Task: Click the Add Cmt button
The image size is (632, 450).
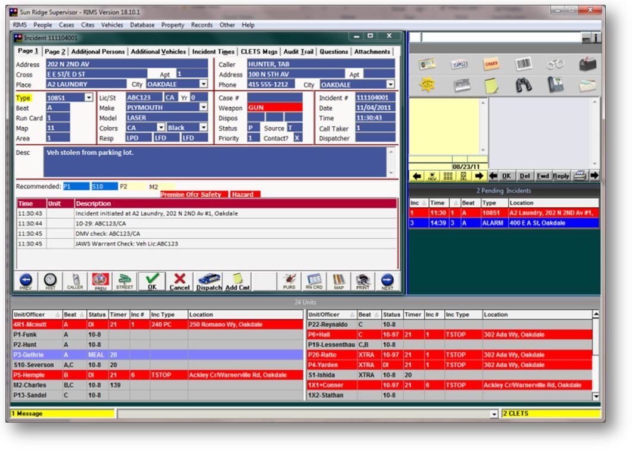Action: coord(238,282)
